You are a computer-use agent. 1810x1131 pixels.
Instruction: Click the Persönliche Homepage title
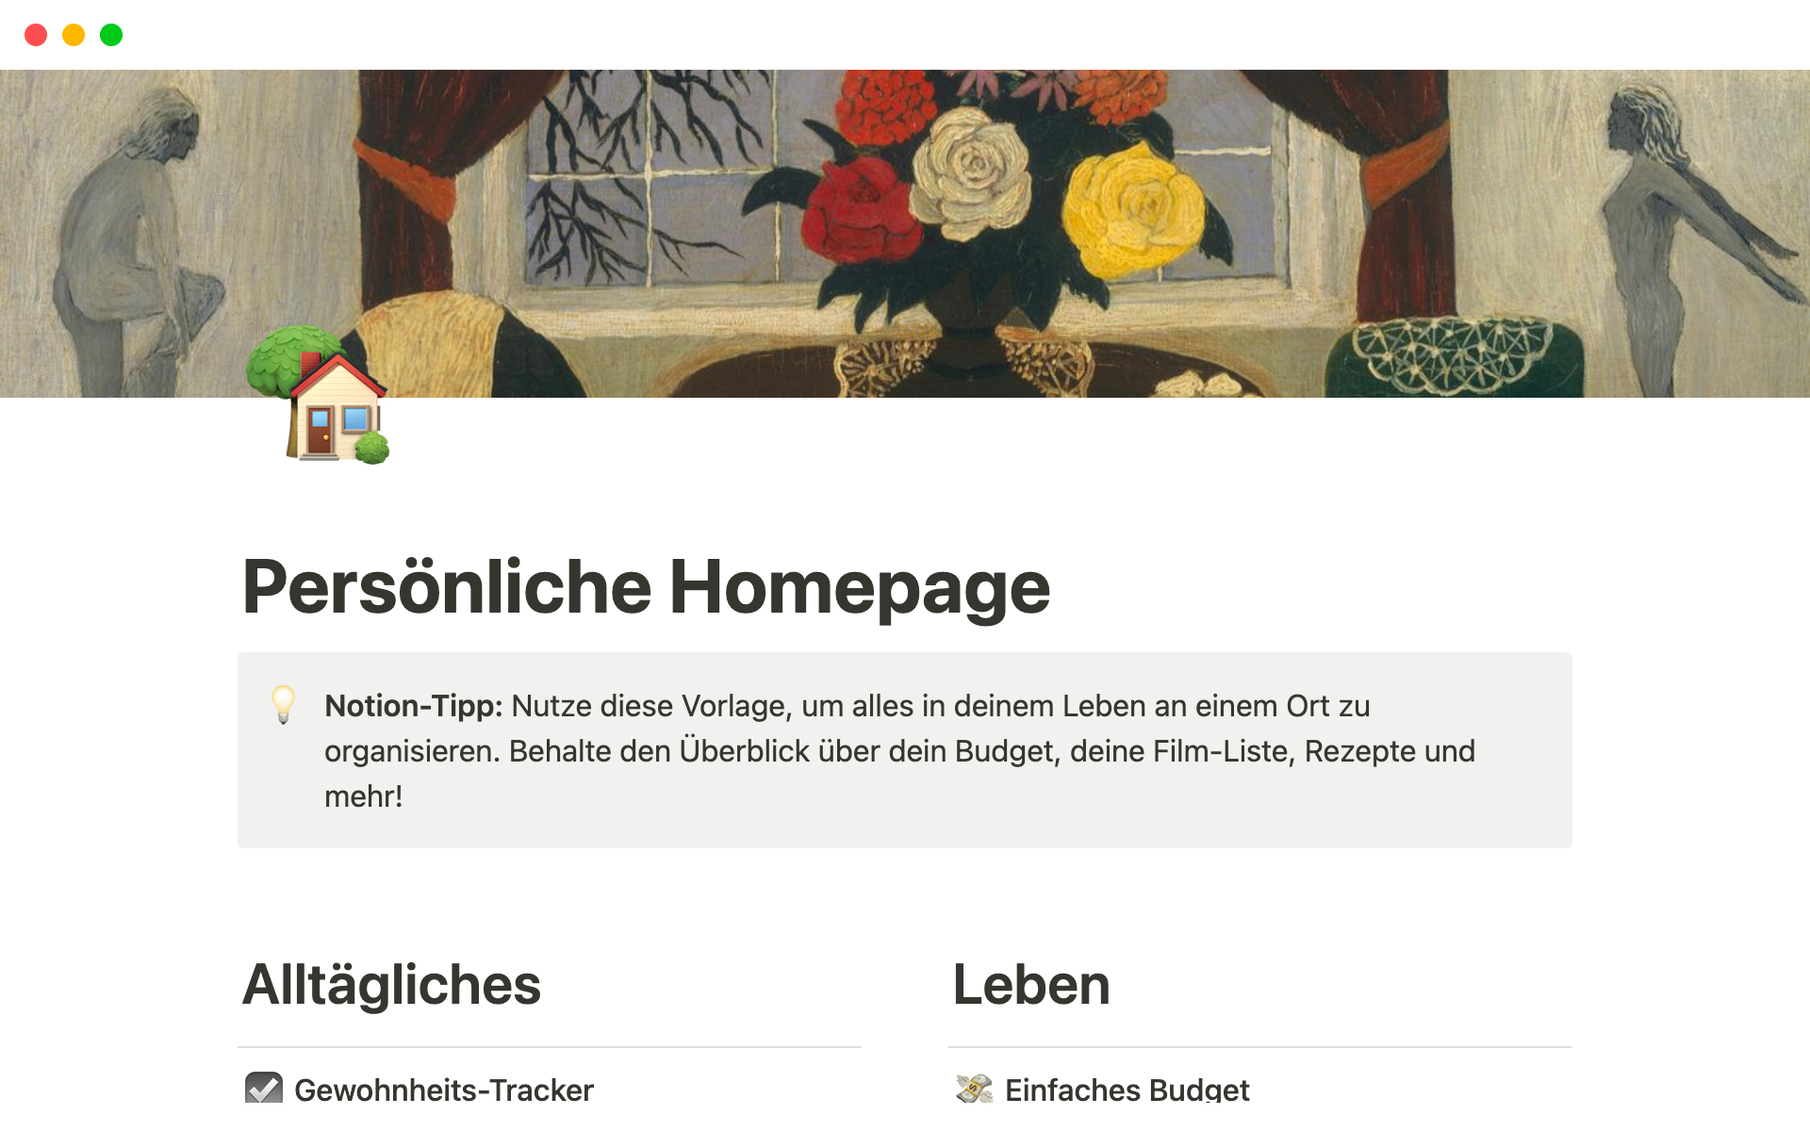[x=646, y=587]
